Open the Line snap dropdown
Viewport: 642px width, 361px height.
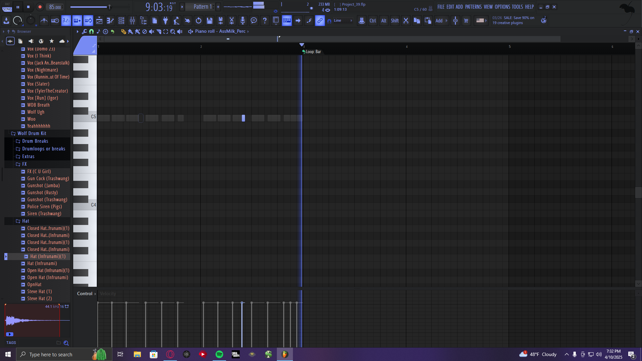[x=343, y=21]
